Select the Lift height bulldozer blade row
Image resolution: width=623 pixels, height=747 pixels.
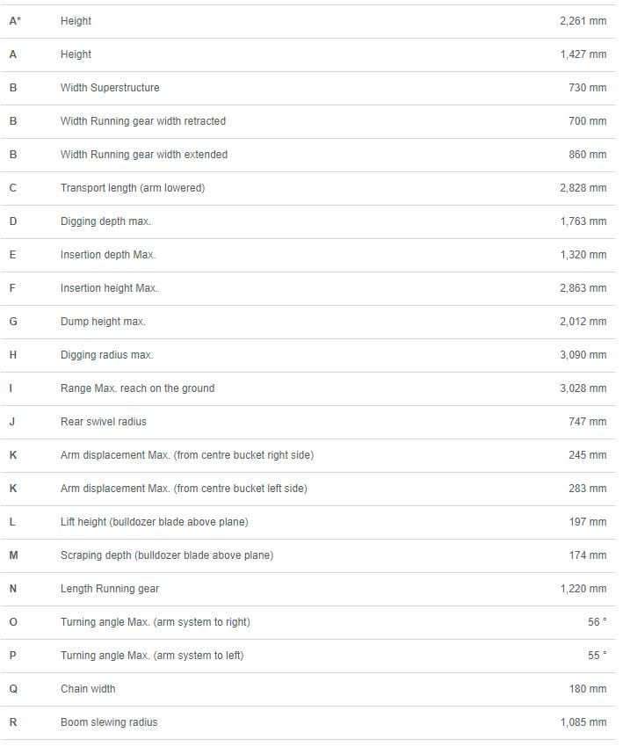308,522
